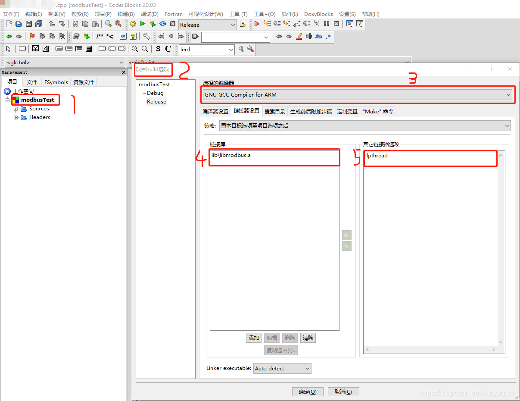Click the 添加 button

click(254, 338)
